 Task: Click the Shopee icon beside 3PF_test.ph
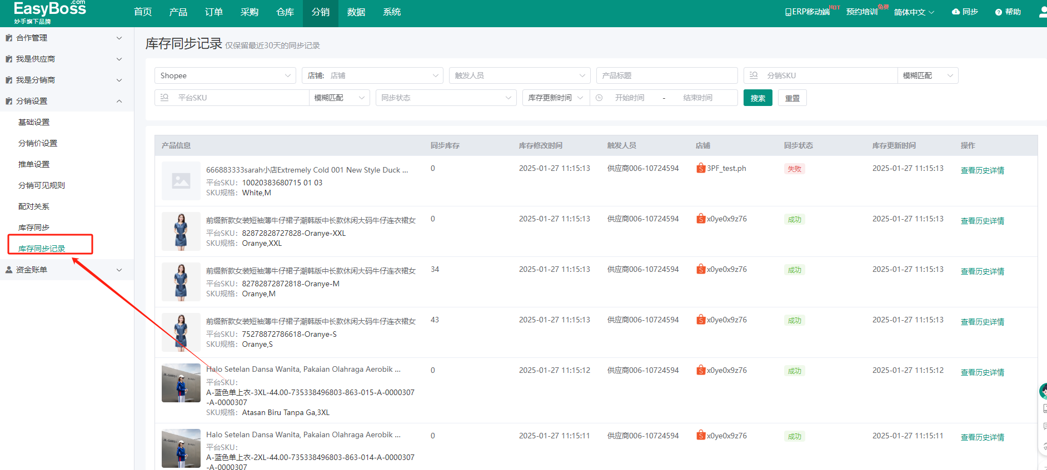[701, 168]
